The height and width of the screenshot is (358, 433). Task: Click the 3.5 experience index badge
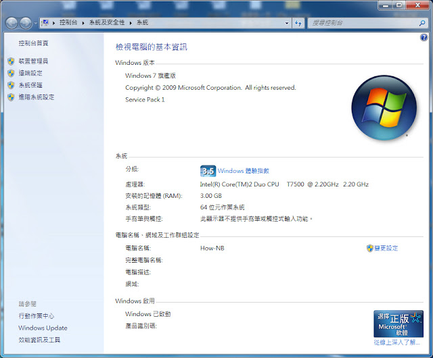coord(208,171)
